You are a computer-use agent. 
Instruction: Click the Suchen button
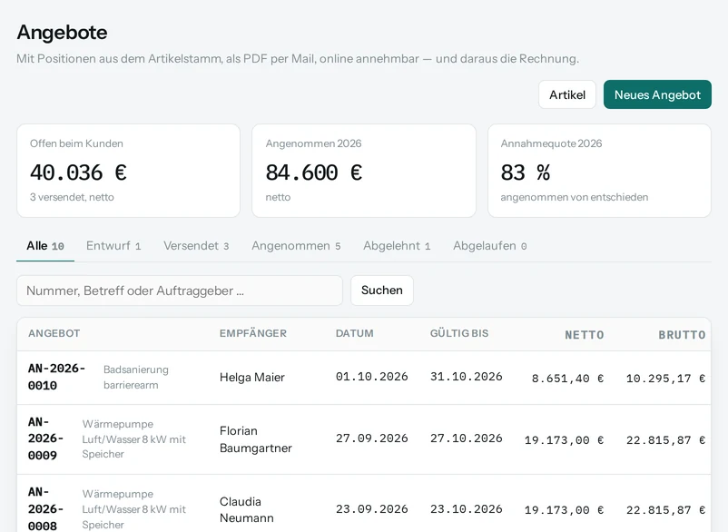click(x=381, y=291)
